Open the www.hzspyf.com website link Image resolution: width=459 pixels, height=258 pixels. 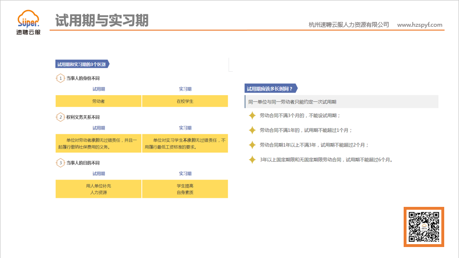pos(419,25)
